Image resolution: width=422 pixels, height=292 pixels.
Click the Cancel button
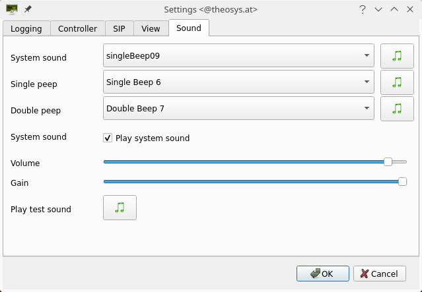(380, 274)
